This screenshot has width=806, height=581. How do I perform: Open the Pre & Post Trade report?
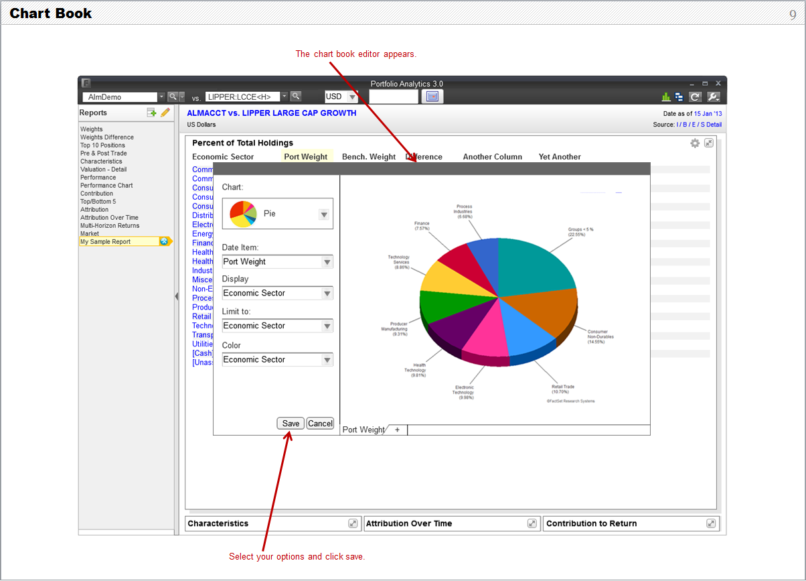(x=104, y=153)
